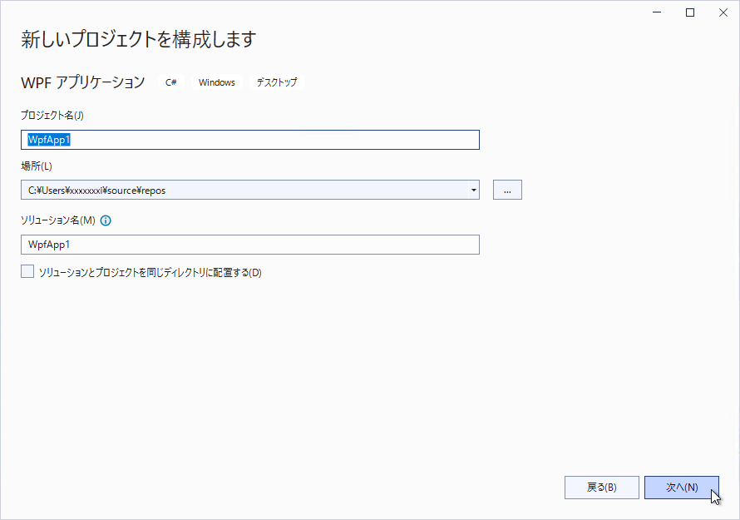Click the ソリューションとプロジェクトを同じディレクトリに配置する label
This screenshot has height=520, width=740.
click(x=150, y=273)
